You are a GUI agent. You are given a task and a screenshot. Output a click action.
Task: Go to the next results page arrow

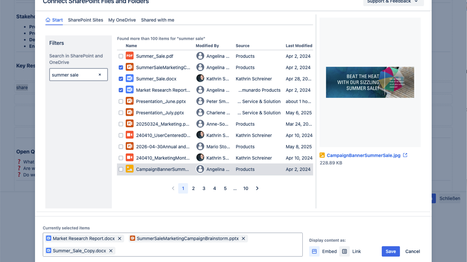coord(257,188)
